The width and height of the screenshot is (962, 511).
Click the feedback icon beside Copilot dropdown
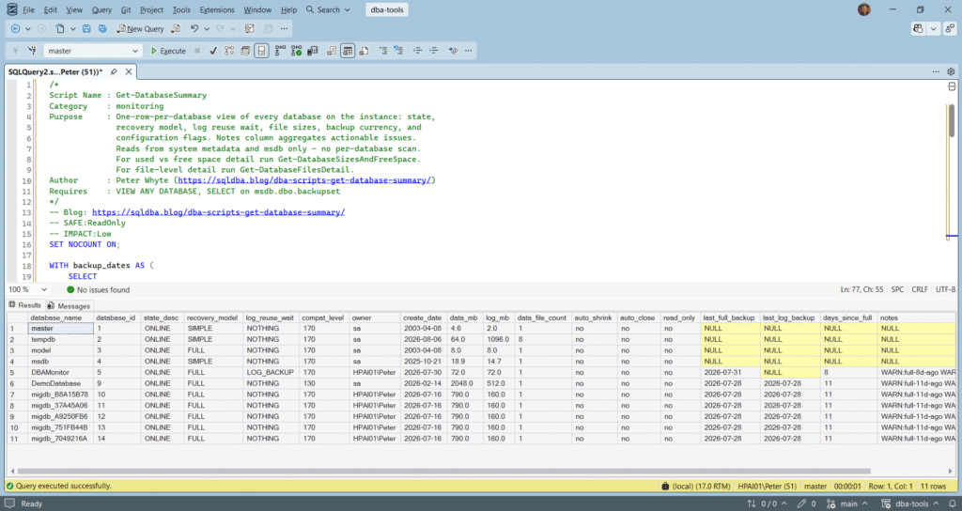950,29
